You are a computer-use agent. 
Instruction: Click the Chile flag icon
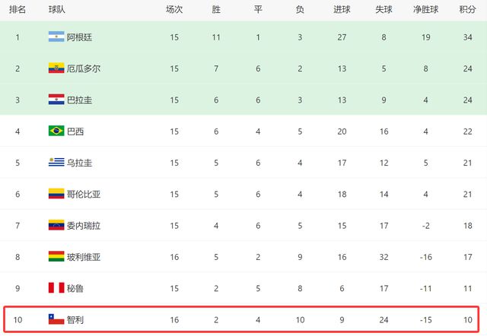pos(56,319)
